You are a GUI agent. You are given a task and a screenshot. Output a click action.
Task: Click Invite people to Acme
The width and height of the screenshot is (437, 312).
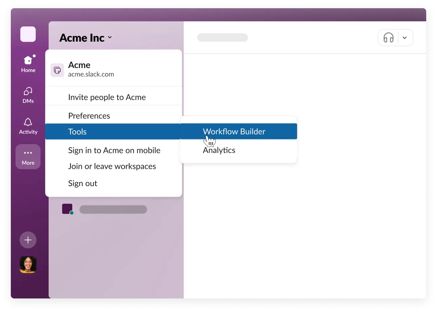107,97
